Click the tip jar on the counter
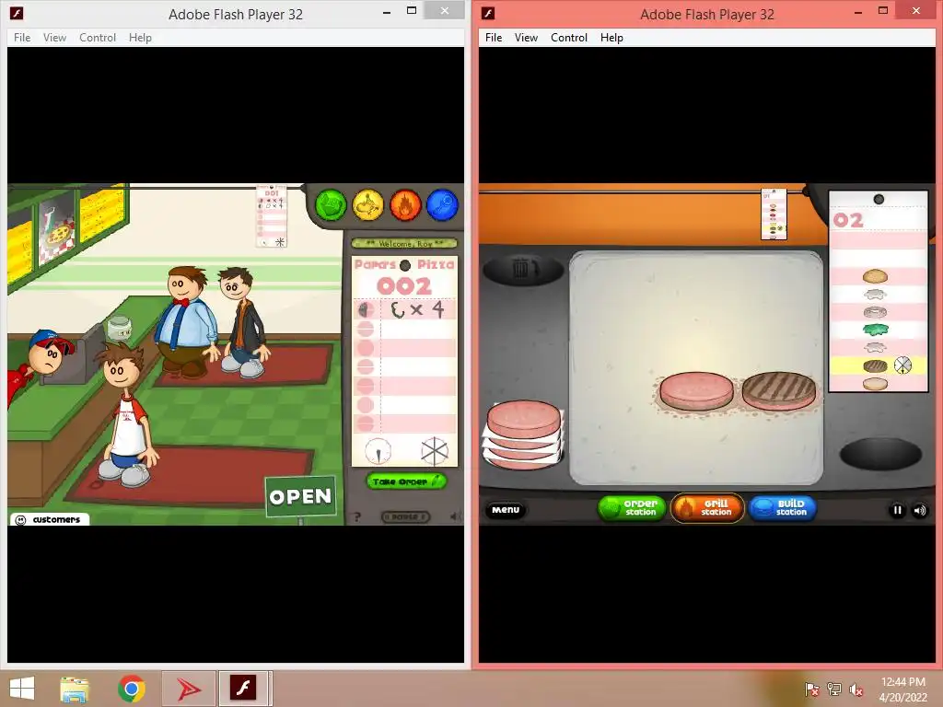This screenshot has width=943, height=707. coord(119,329)
